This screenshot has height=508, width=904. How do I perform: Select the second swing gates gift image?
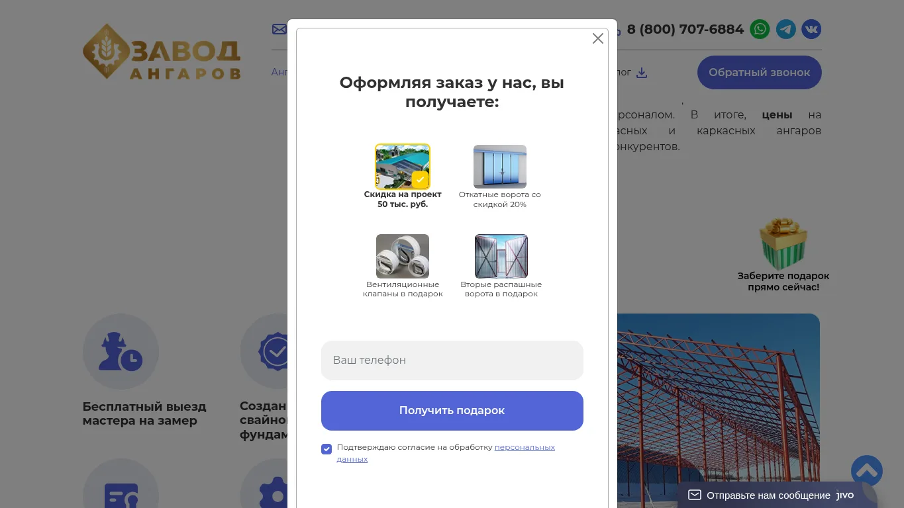click(x=501, y=256)
